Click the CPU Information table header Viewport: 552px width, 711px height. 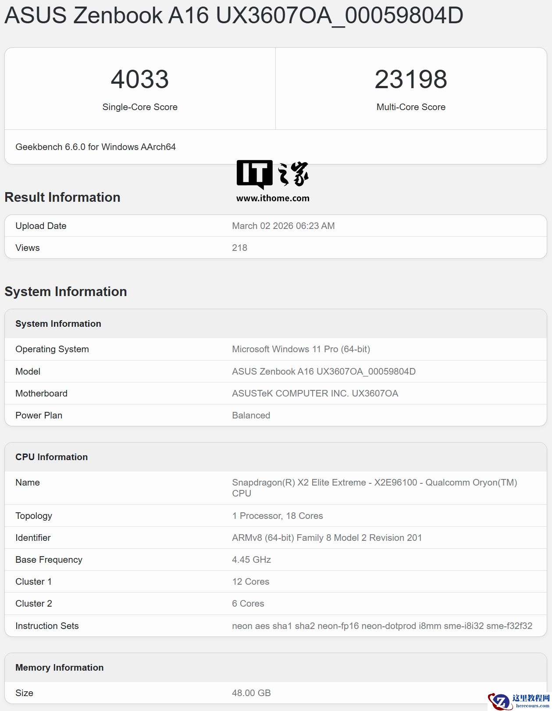pyautogui.click(x=52, y=457)
